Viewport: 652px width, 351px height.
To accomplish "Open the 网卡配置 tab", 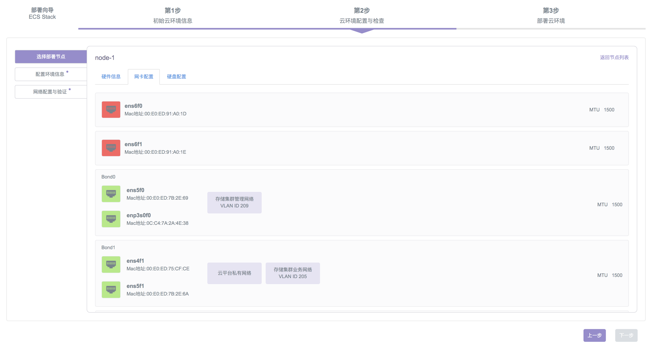I will [144, 77].
